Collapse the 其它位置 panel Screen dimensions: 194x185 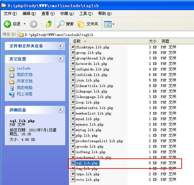[60, 59]
